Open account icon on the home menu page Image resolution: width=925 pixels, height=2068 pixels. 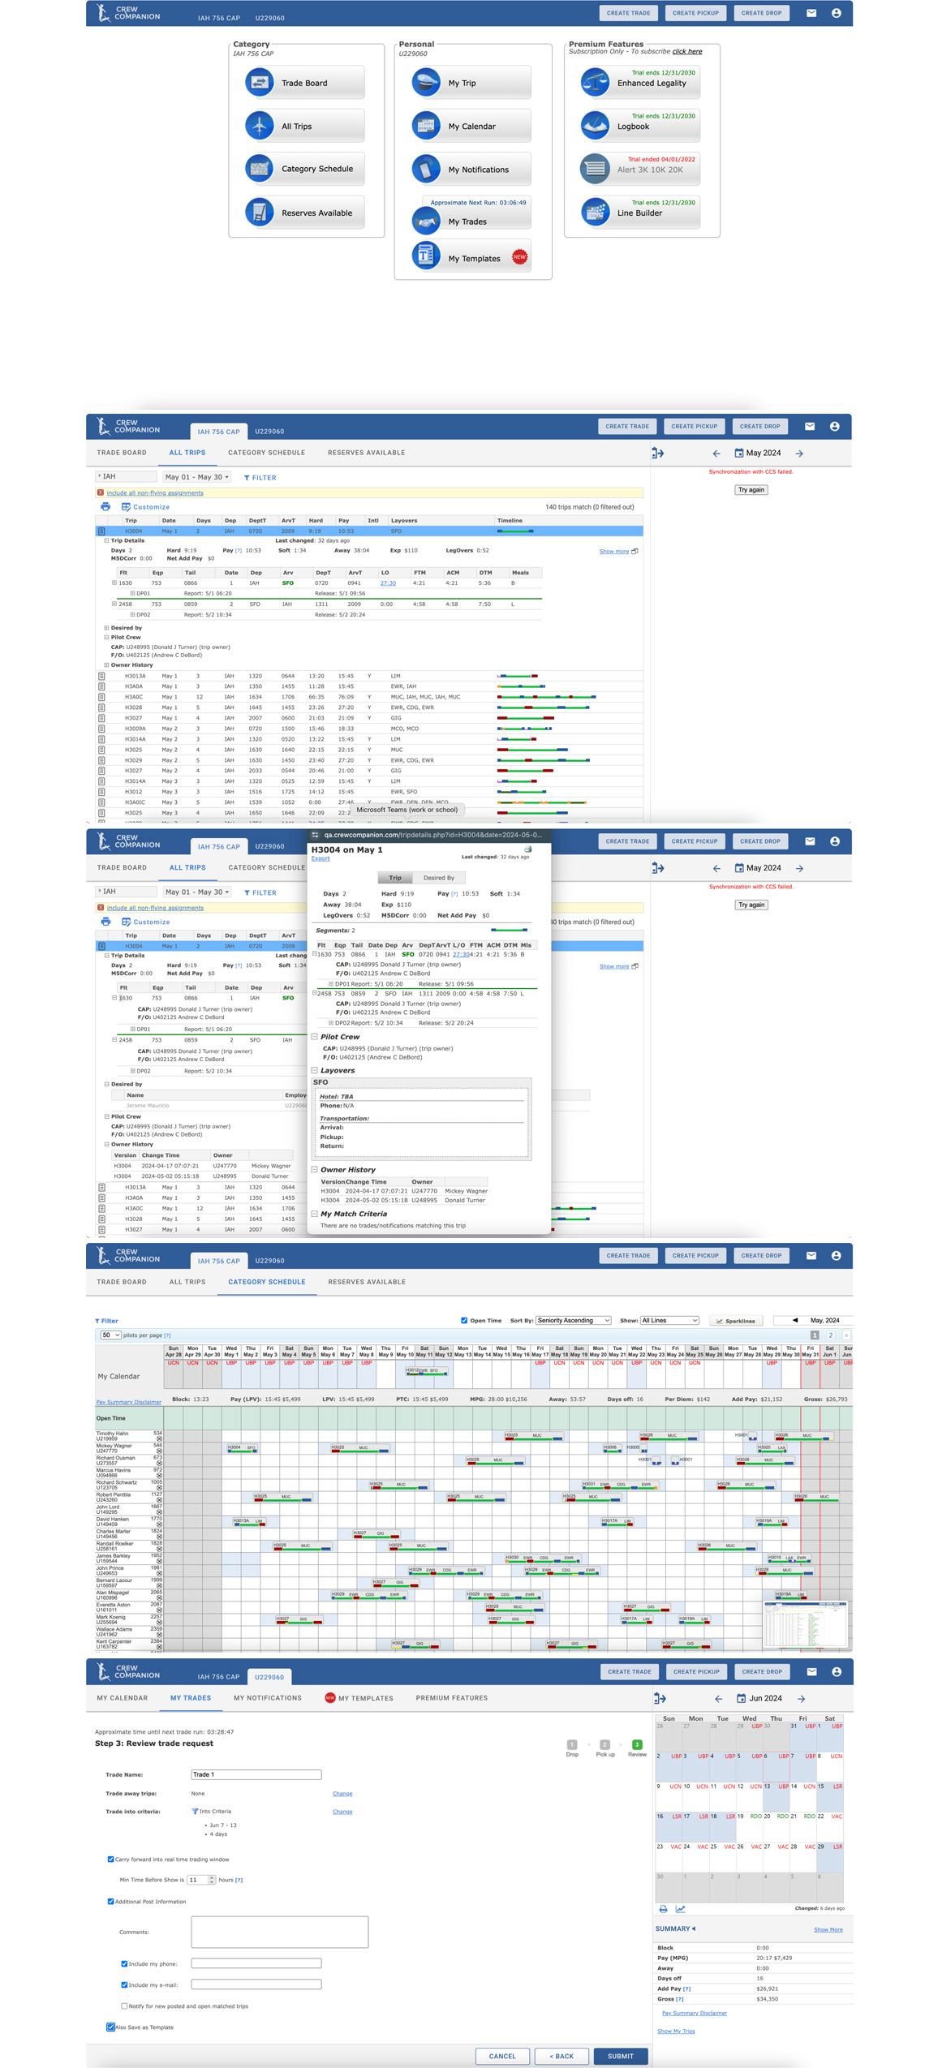836,13
